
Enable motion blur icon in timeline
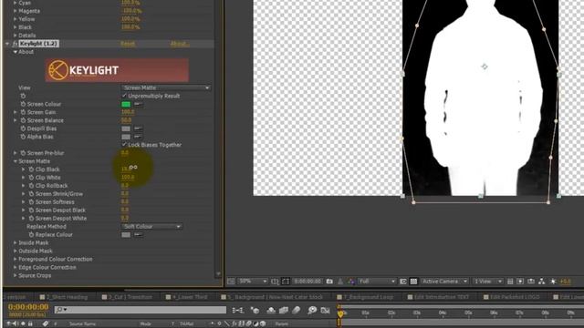coord(297,310)
